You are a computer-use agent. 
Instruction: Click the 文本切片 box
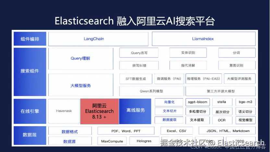(x=169, y=111)
